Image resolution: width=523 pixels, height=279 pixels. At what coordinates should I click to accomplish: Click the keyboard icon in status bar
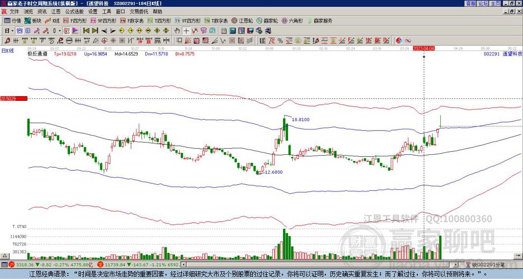point(4,265)
